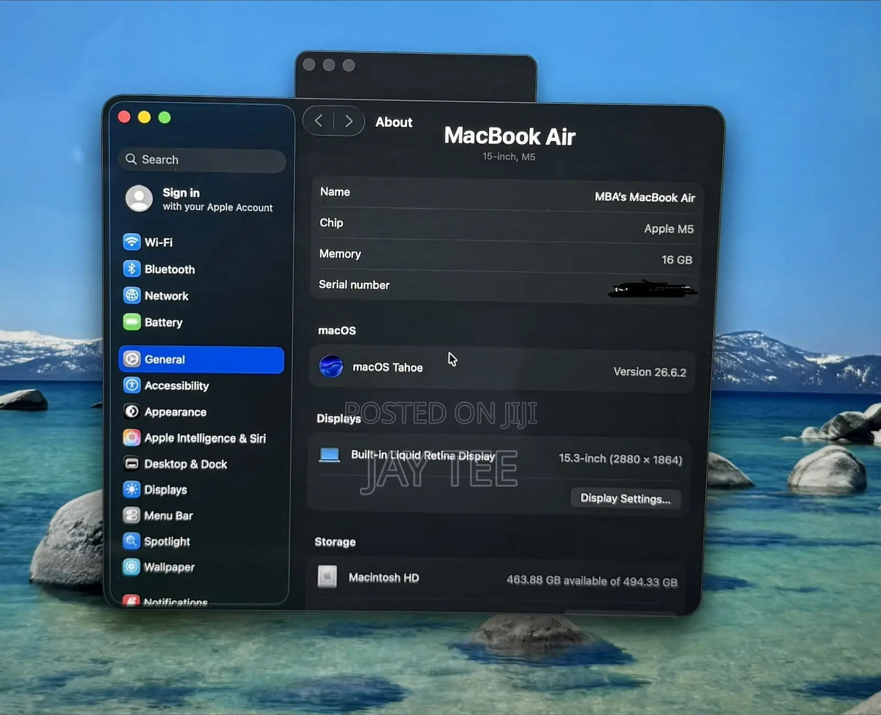This screenshot has width=881, height=715.
Task: Click the 15-inch, M5 subtitle
Action: [509, 157]
